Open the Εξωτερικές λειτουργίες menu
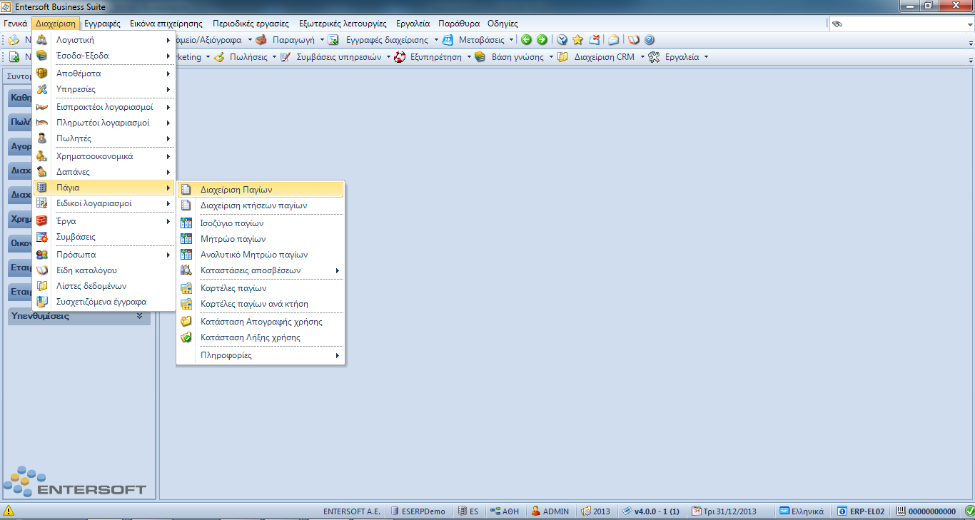975x520 pixels. [344, 24]
